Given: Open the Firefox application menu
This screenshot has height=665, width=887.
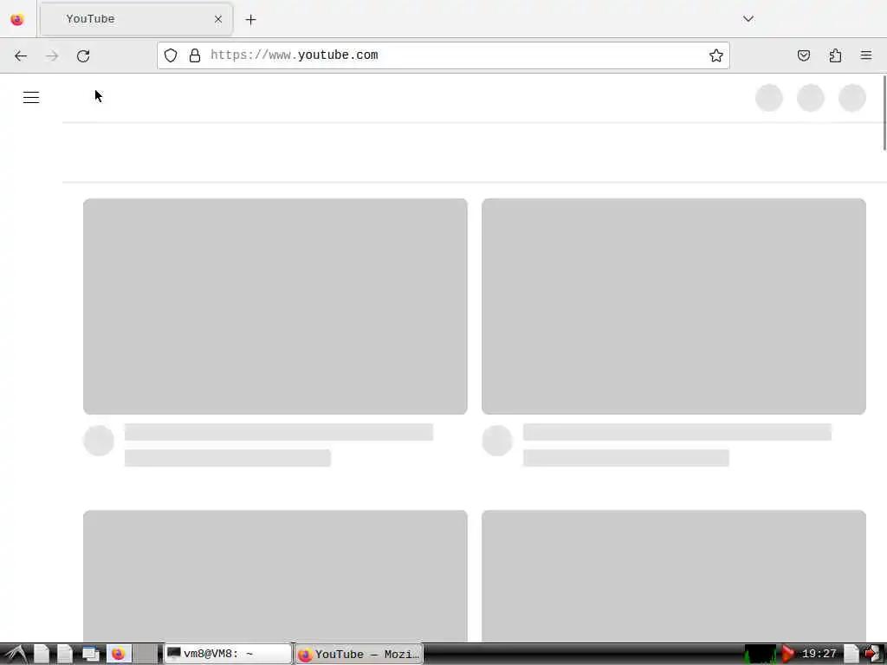Looking at the screenshot, I should pos(865,55).
